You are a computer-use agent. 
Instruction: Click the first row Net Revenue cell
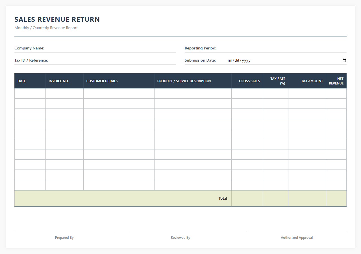336,94
